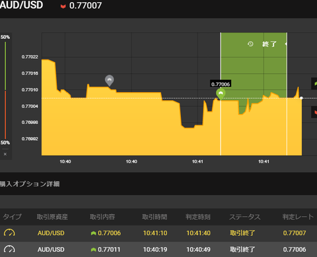Click the 0.77004 price axis label
The height and width of the screenshot is (257, 317).
click(30, 106)
